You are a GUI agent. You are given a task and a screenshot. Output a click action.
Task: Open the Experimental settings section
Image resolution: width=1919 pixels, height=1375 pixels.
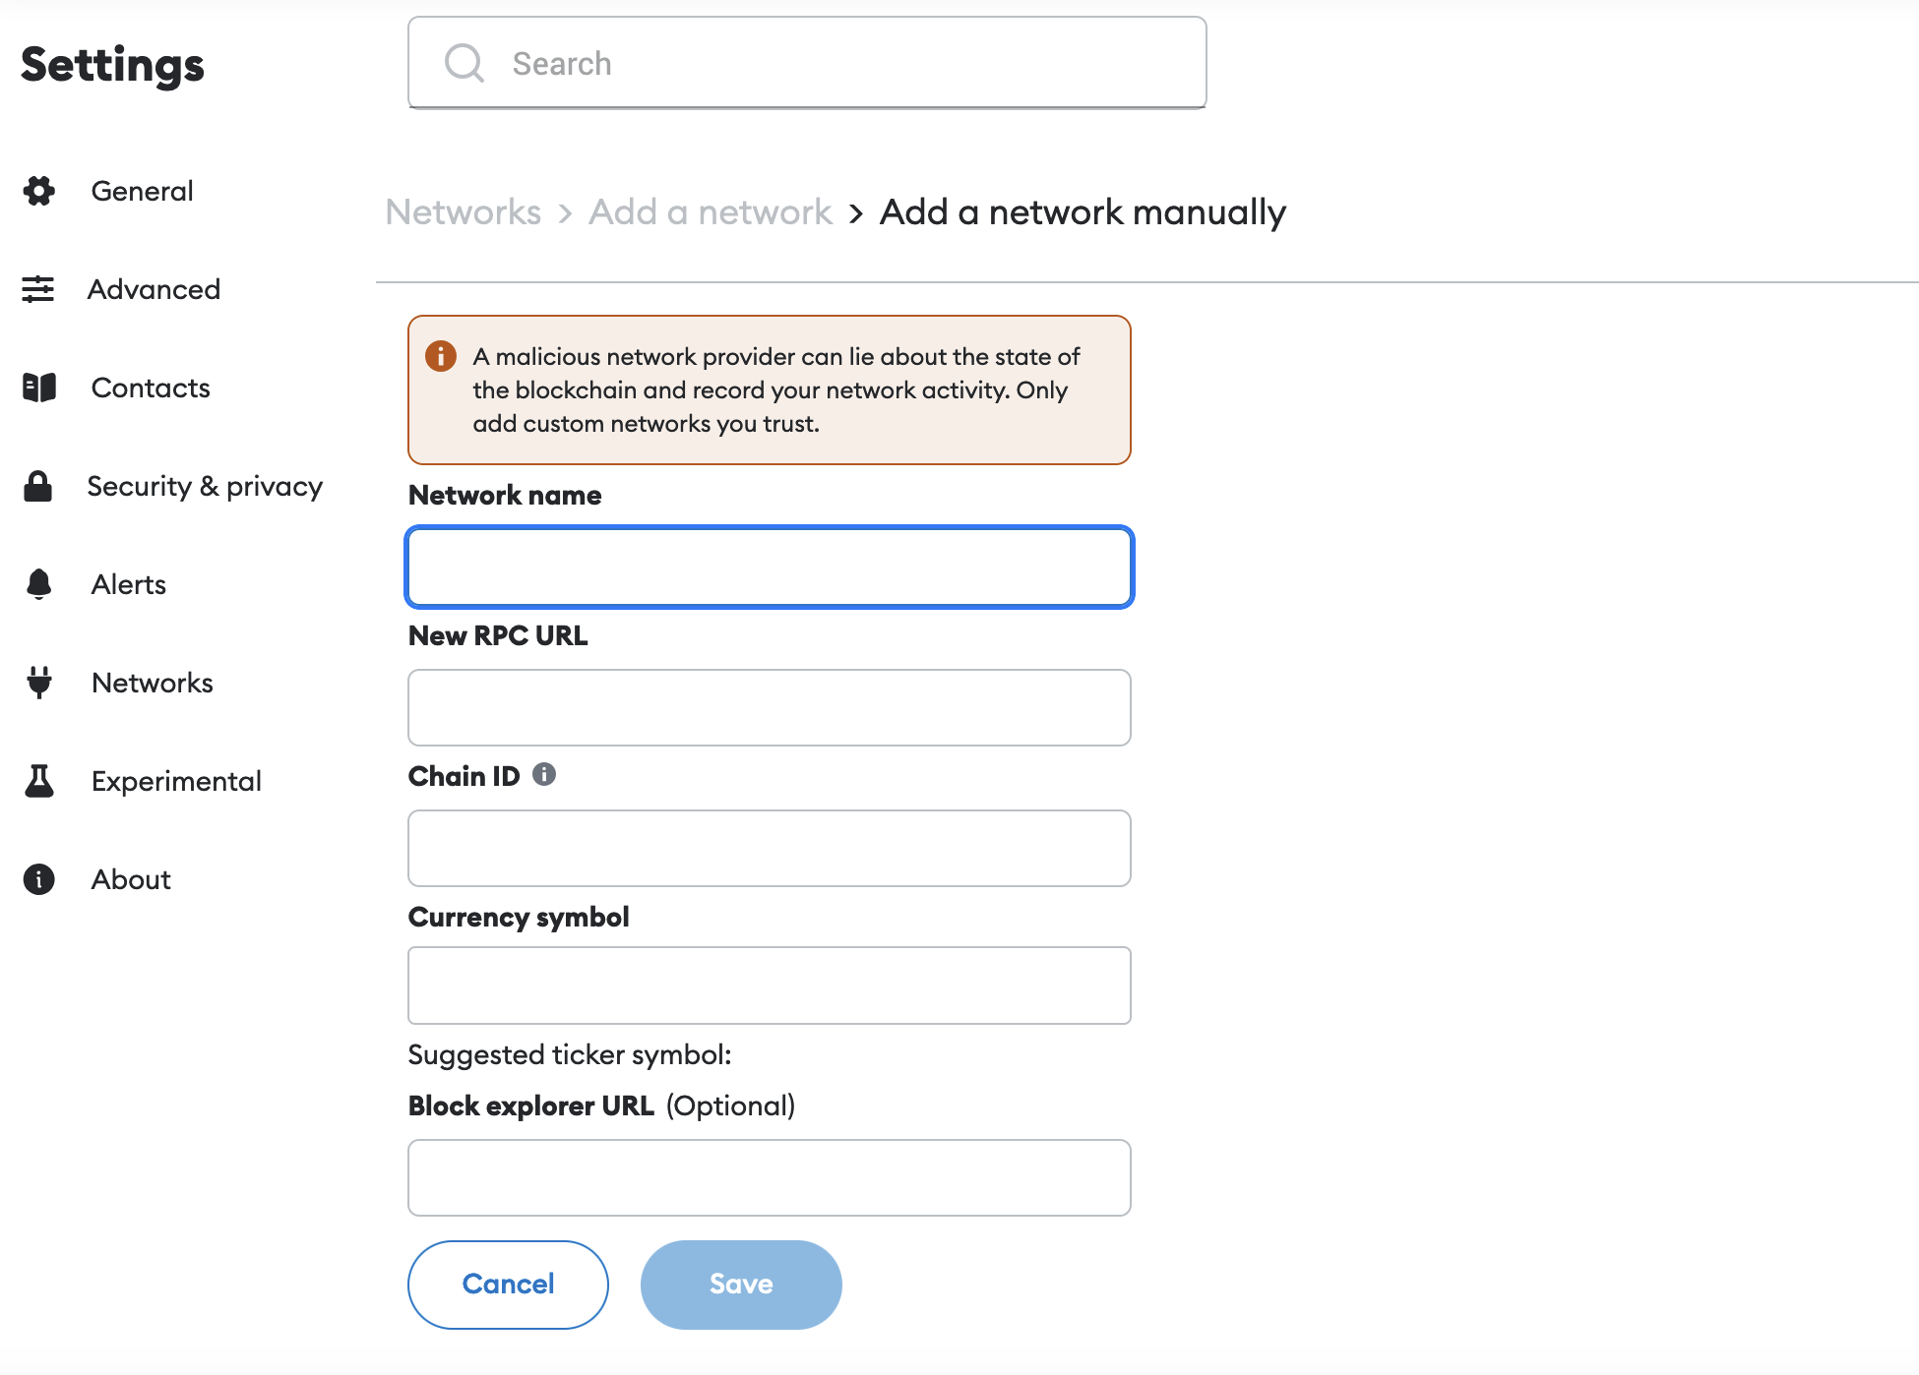[176, 781]
